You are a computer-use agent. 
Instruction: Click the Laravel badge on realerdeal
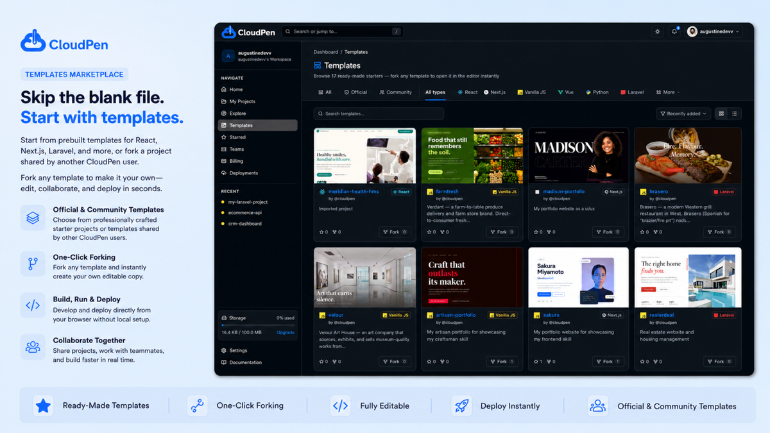tap(724, 315)
